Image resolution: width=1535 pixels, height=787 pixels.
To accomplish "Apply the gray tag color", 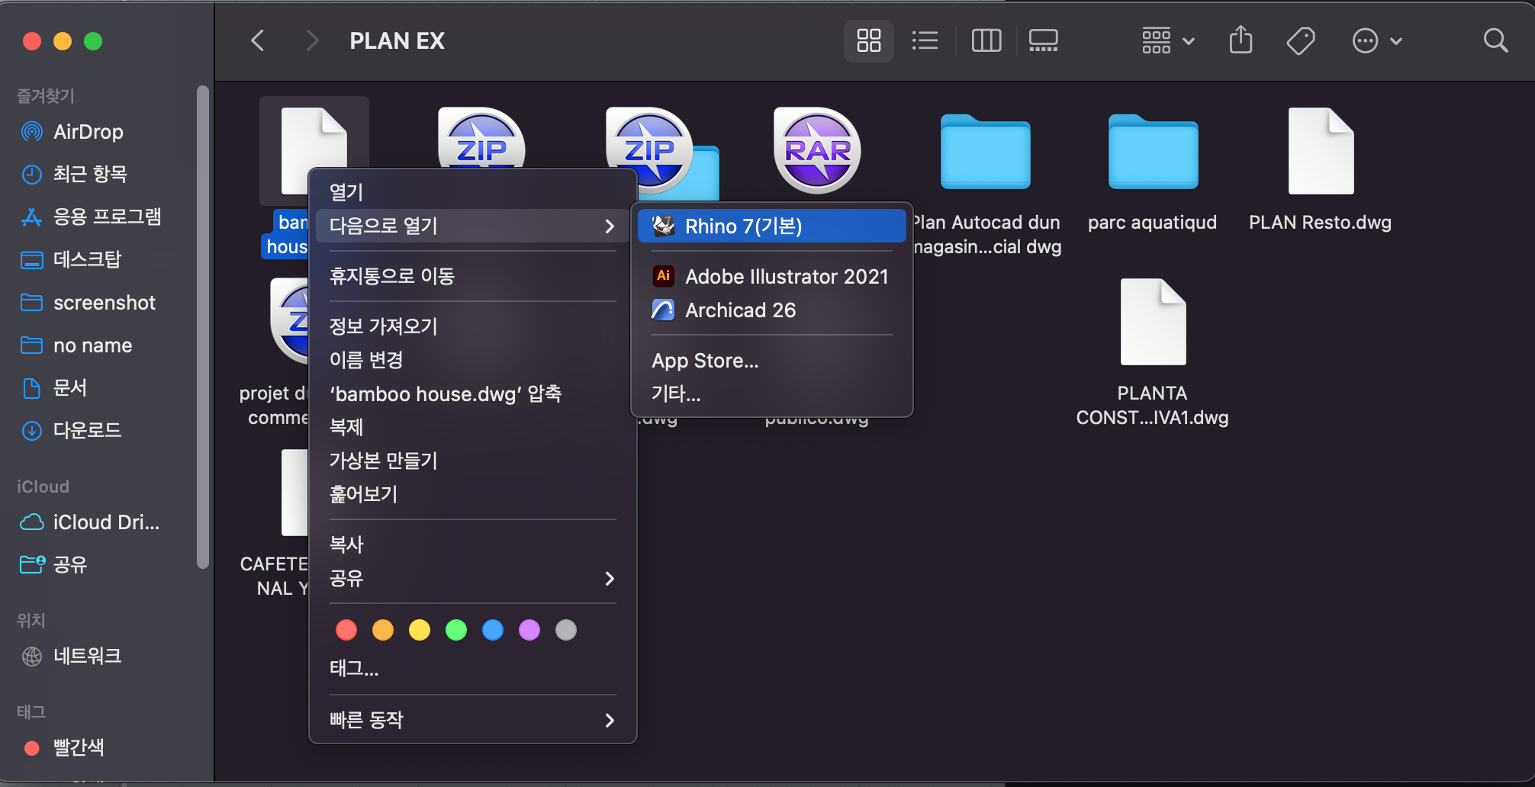I will click(566, 630).
